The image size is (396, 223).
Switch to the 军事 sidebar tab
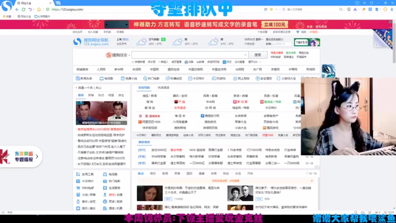91,95
